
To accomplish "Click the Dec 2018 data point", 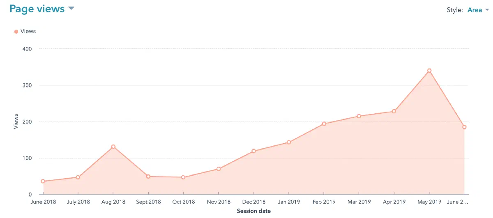I will 253,151.
